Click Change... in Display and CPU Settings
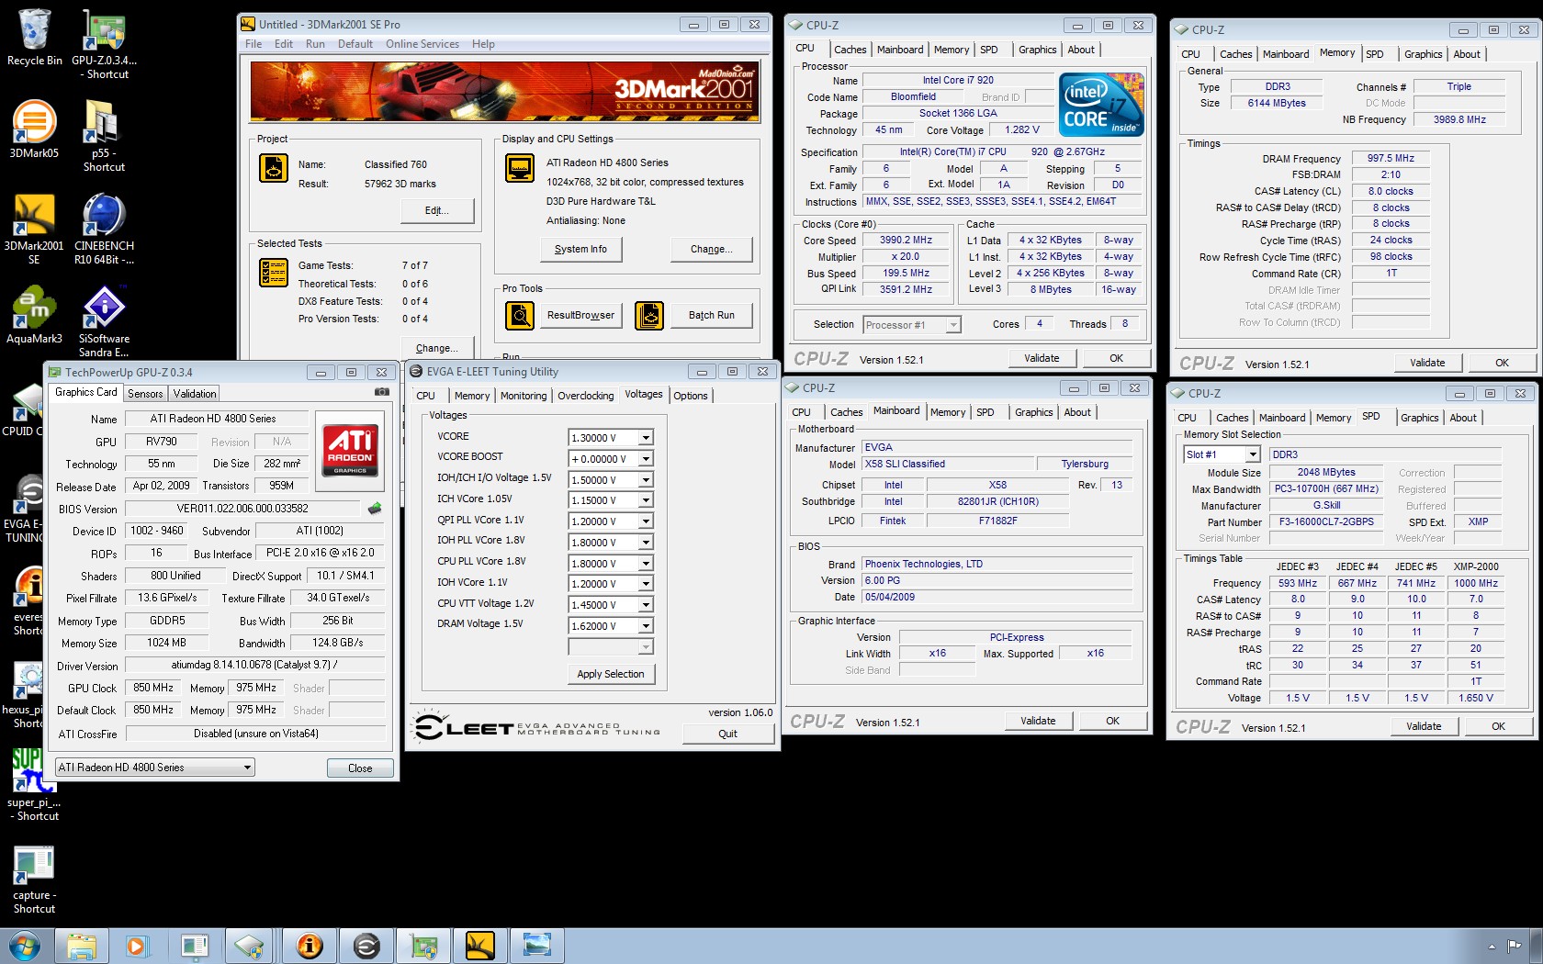 (x=712, y=249)
